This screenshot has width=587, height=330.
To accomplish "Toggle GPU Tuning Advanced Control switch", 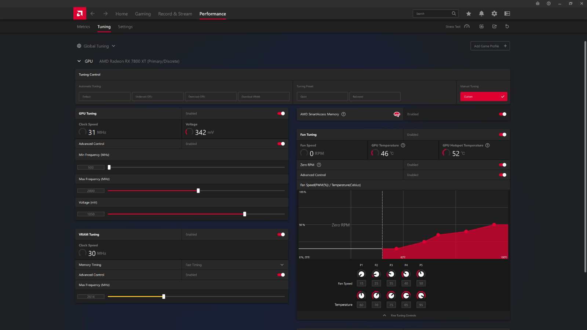I will [281, 144].
